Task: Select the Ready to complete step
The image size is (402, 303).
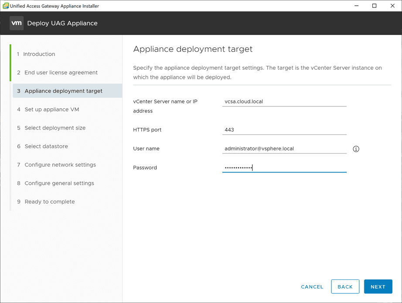Action: 49,201
